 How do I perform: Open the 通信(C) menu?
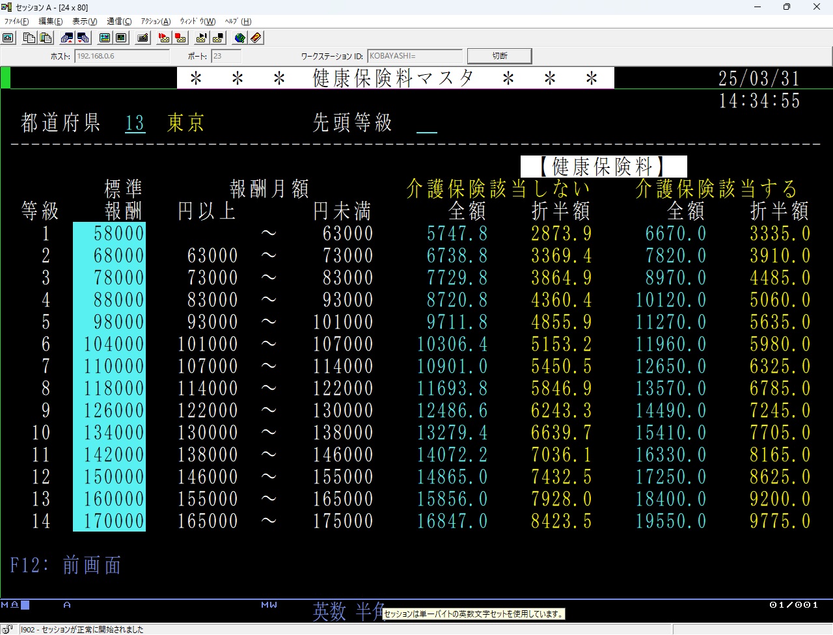click(x=119, y=21)
